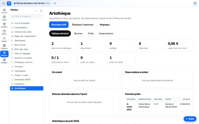Open the Boutique section
This screenshot has width=199, height=124.
[4, 25]
